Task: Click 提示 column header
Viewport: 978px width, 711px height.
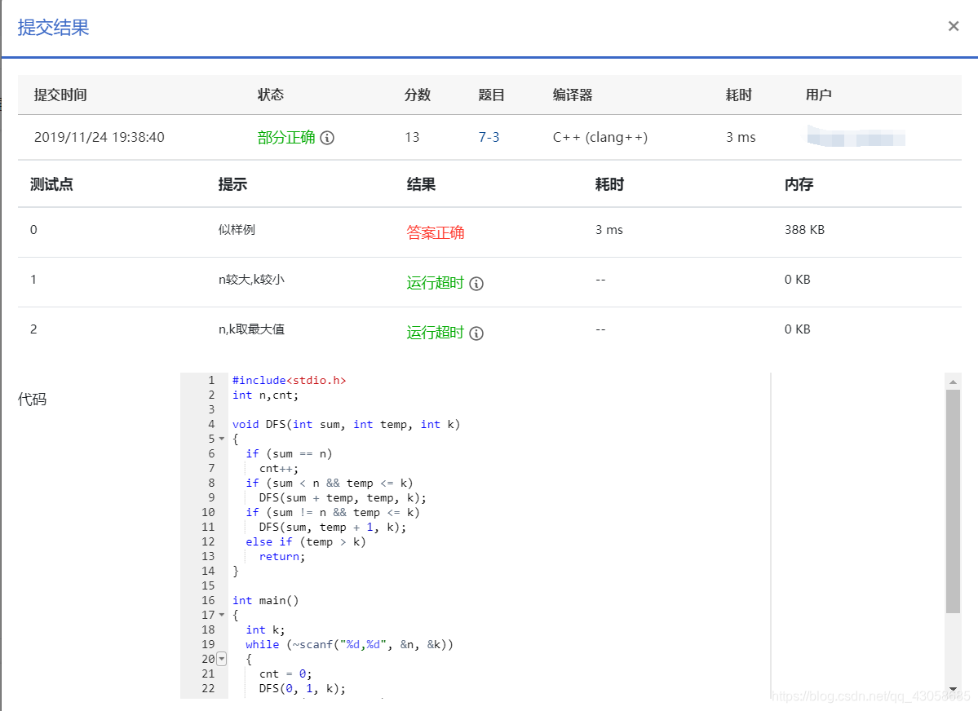Action: click(x=232, y=184)
